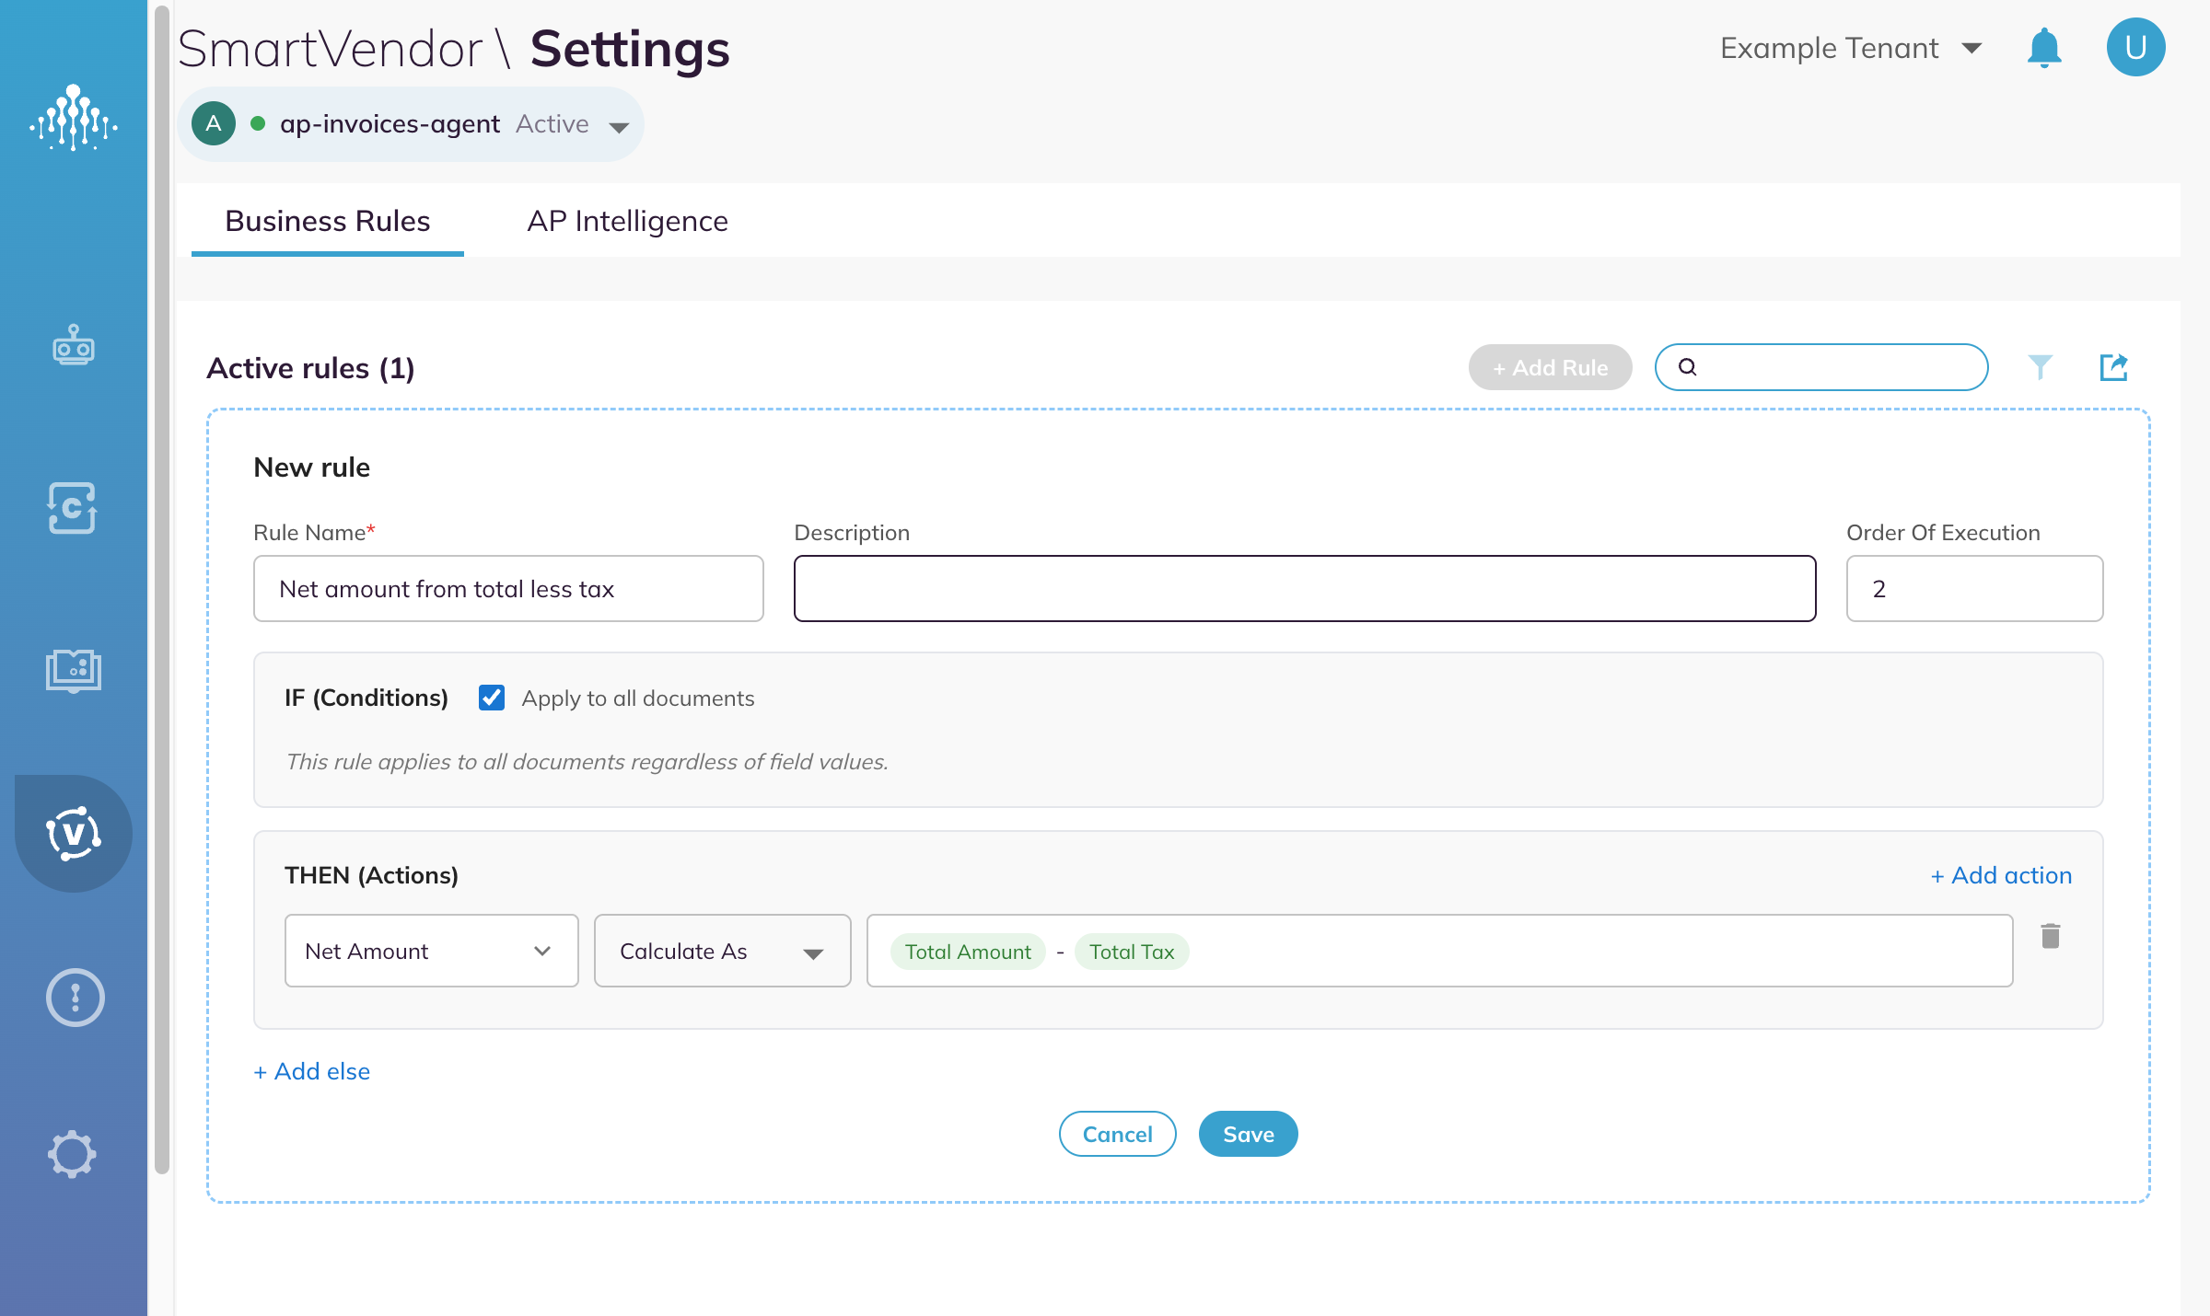The image size is (2210, 1316).
Task: Open the C-bracket sidebar icon
Action: tap(73, 508)
